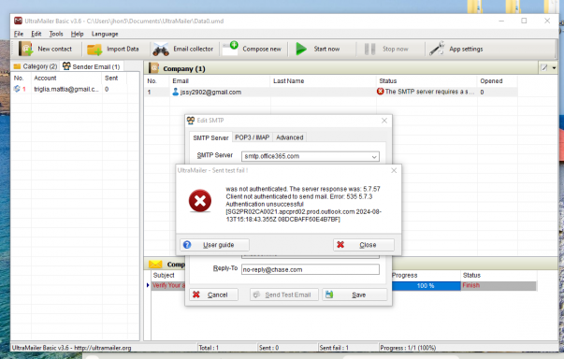This screenshot has height=359, width=564.
Task: Click the red error icon in the fail dialog
Action: [200, 200]
